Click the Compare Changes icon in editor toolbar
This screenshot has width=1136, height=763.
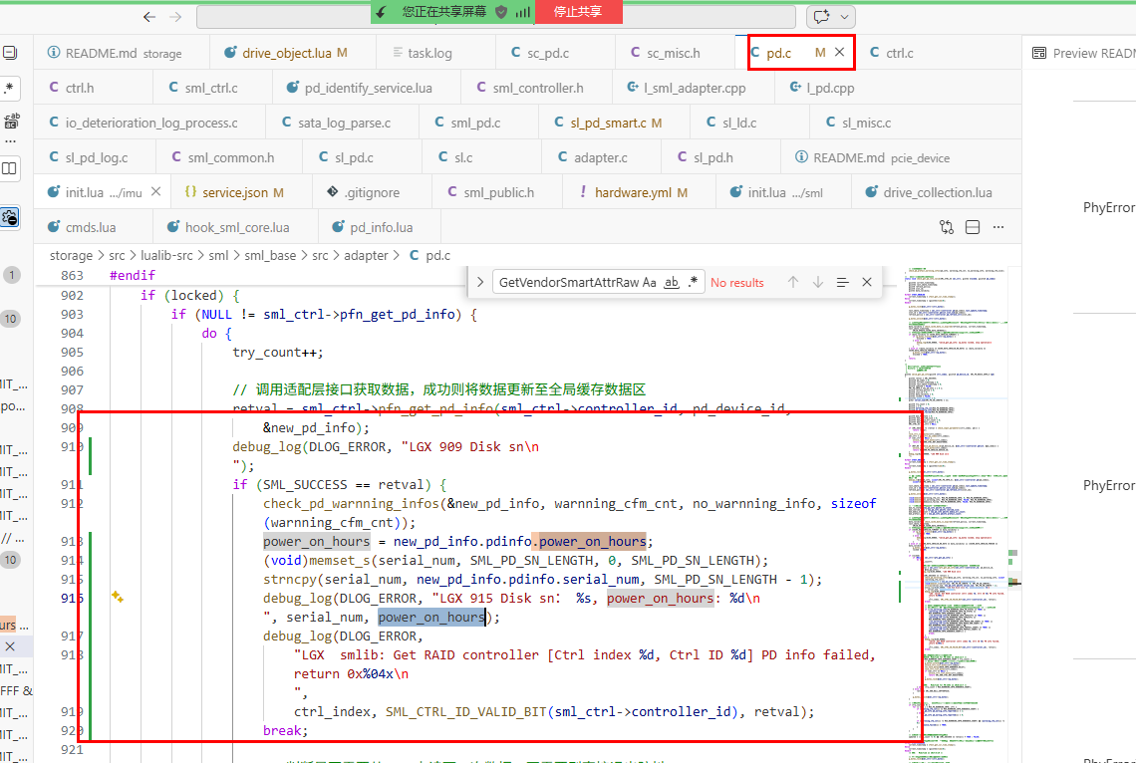[x=947, y=227]
